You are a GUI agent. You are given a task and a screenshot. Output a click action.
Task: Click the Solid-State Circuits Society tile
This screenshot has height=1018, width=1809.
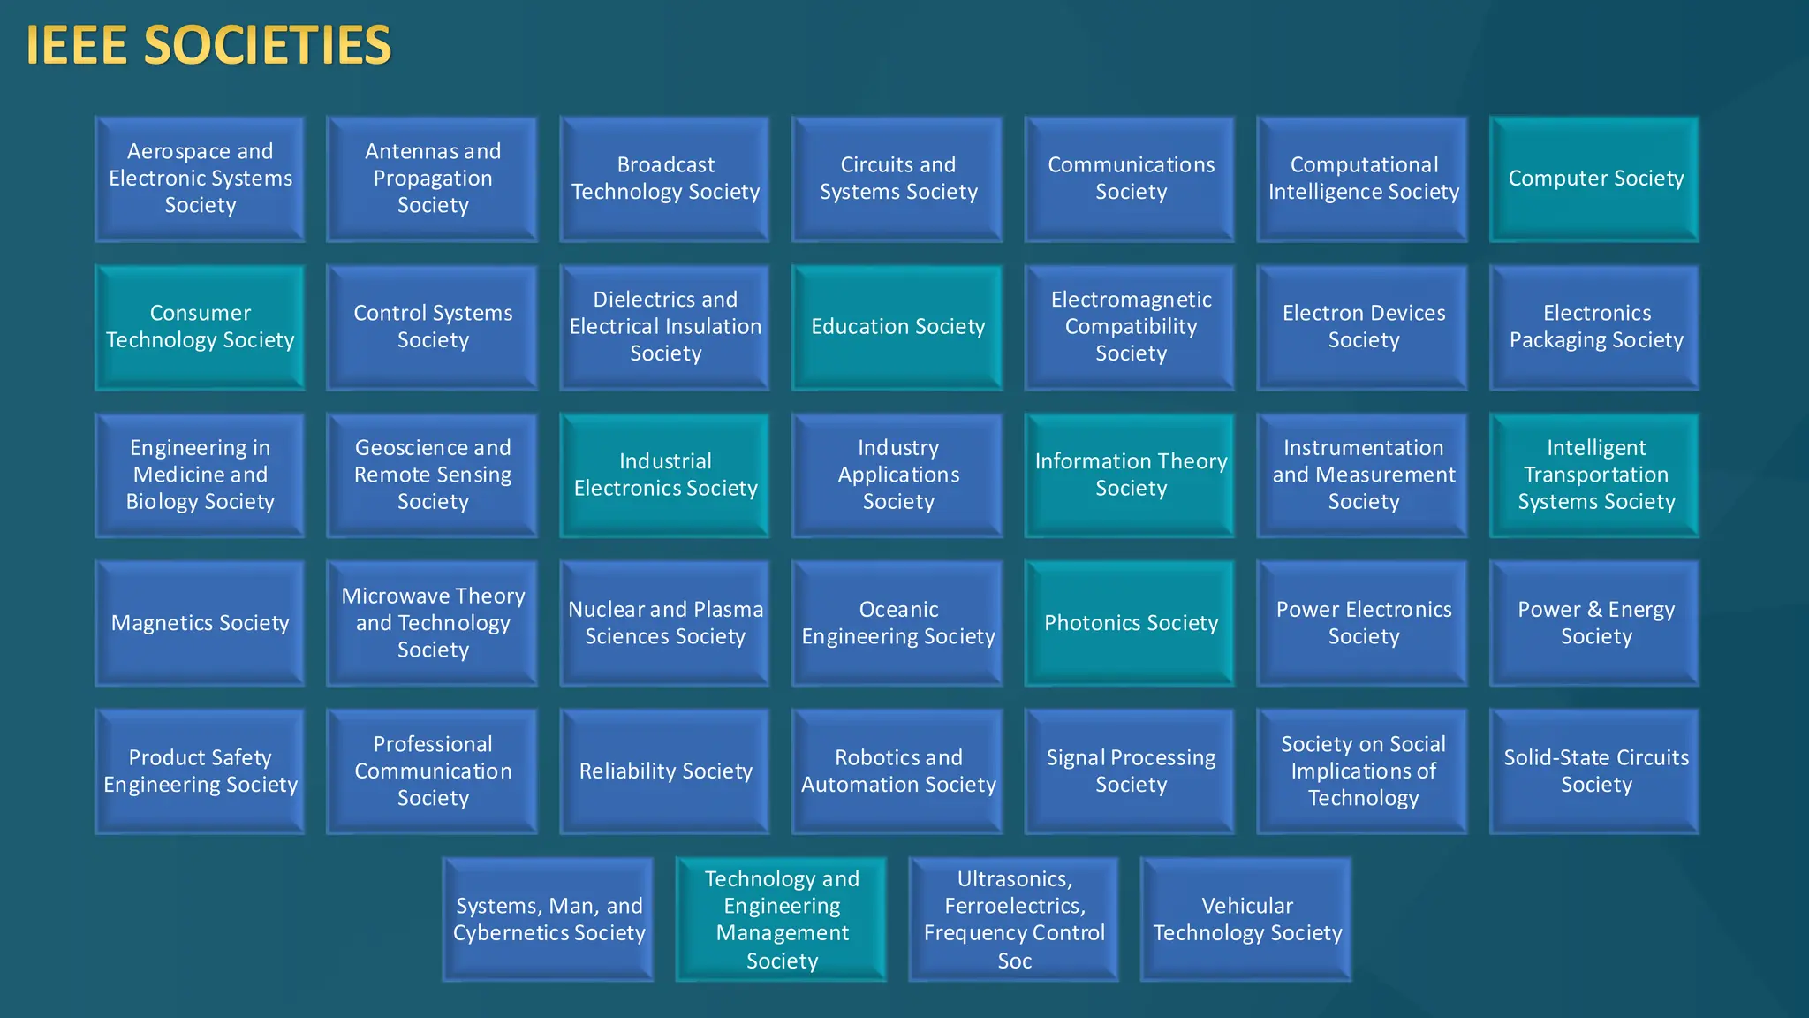[x=1594, y=771]
